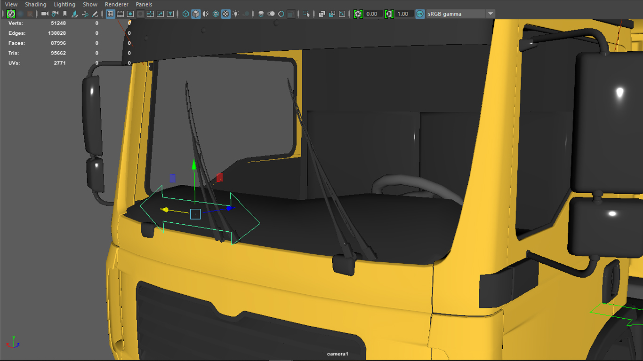Click the camera Bookmarks icon
Screen dimensions: 643x361
(x=65, y=14)
